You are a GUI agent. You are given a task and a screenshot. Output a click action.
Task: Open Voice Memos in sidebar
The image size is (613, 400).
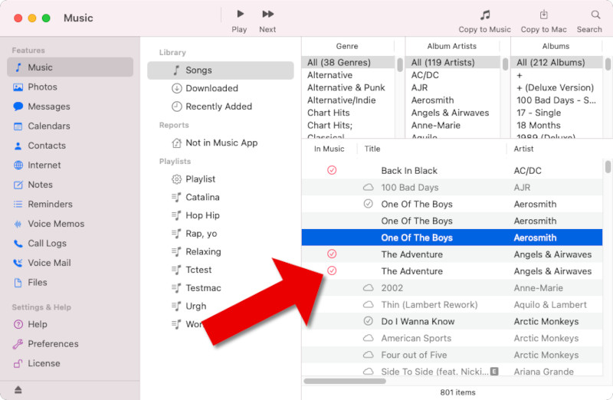[70, 224]
